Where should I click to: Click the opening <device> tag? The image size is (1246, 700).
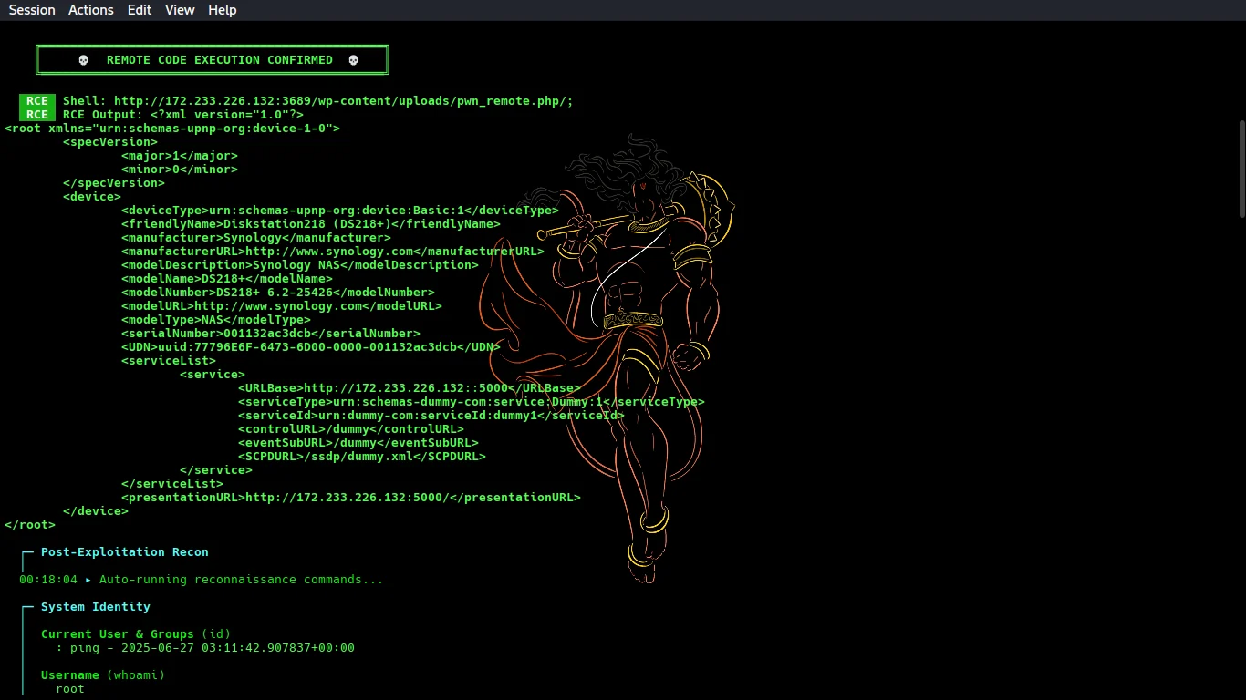point(92,197)
